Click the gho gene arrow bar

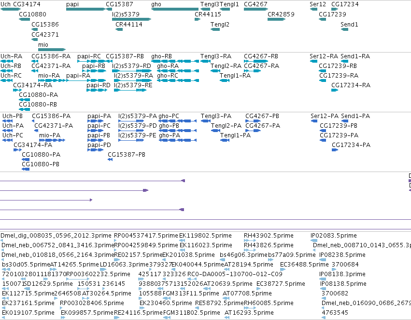tap(175, 9)
